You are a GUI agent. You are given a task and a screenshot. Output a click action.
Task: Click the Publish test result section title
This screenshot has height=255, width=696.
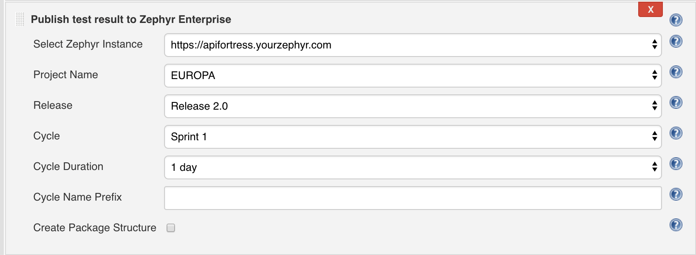[x=131, y=20]
